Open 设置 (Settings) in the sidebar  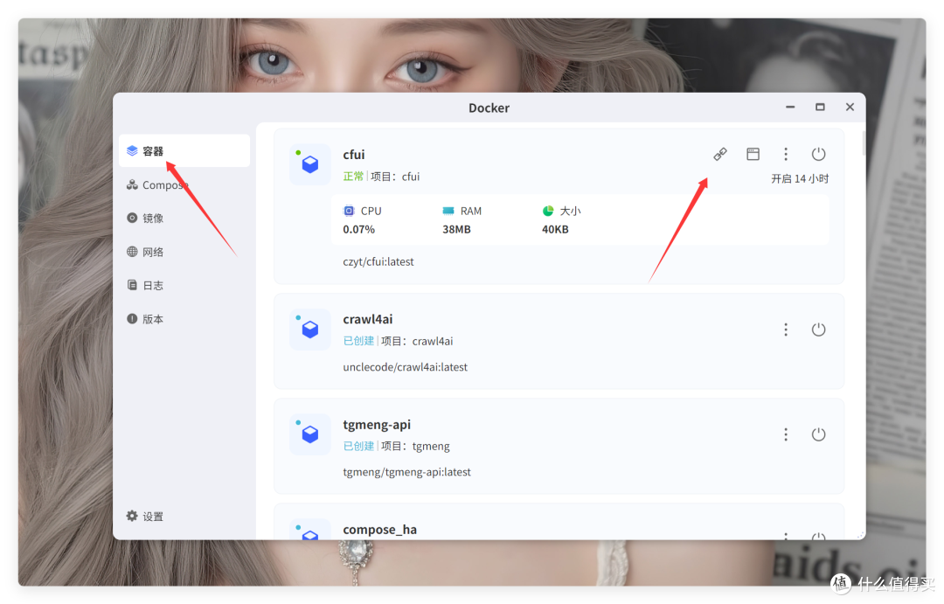point(145,516)
